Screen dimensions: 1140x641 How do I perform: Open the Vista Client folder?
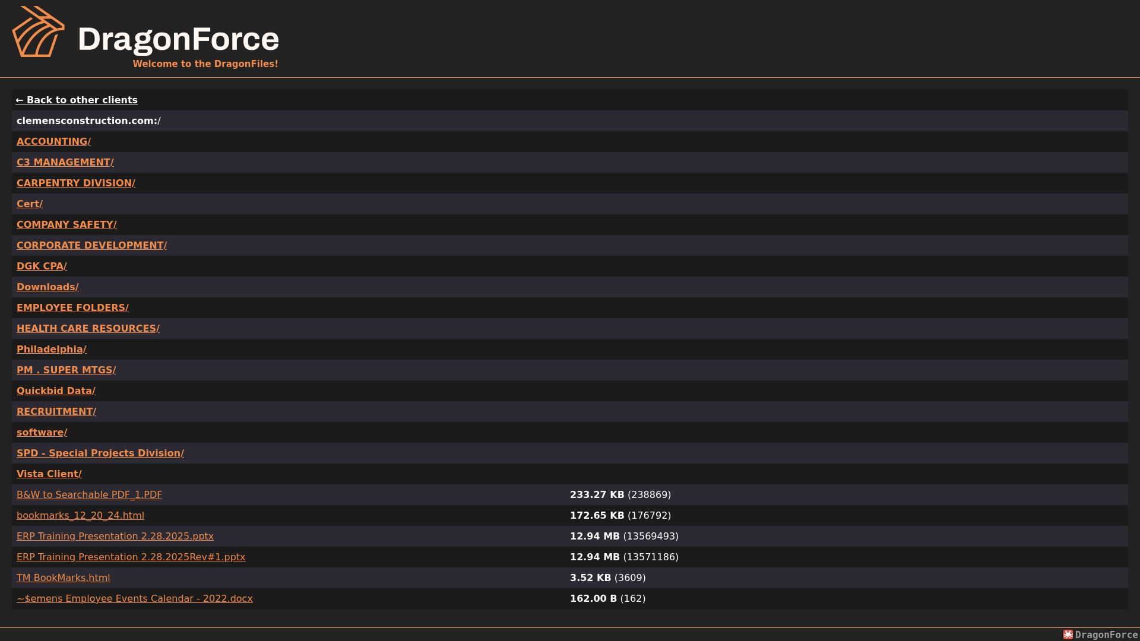49,474
